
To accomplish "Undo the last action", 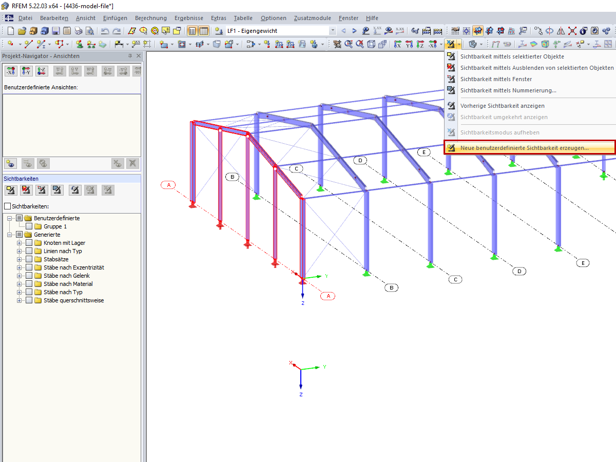I will click(105, 31).
